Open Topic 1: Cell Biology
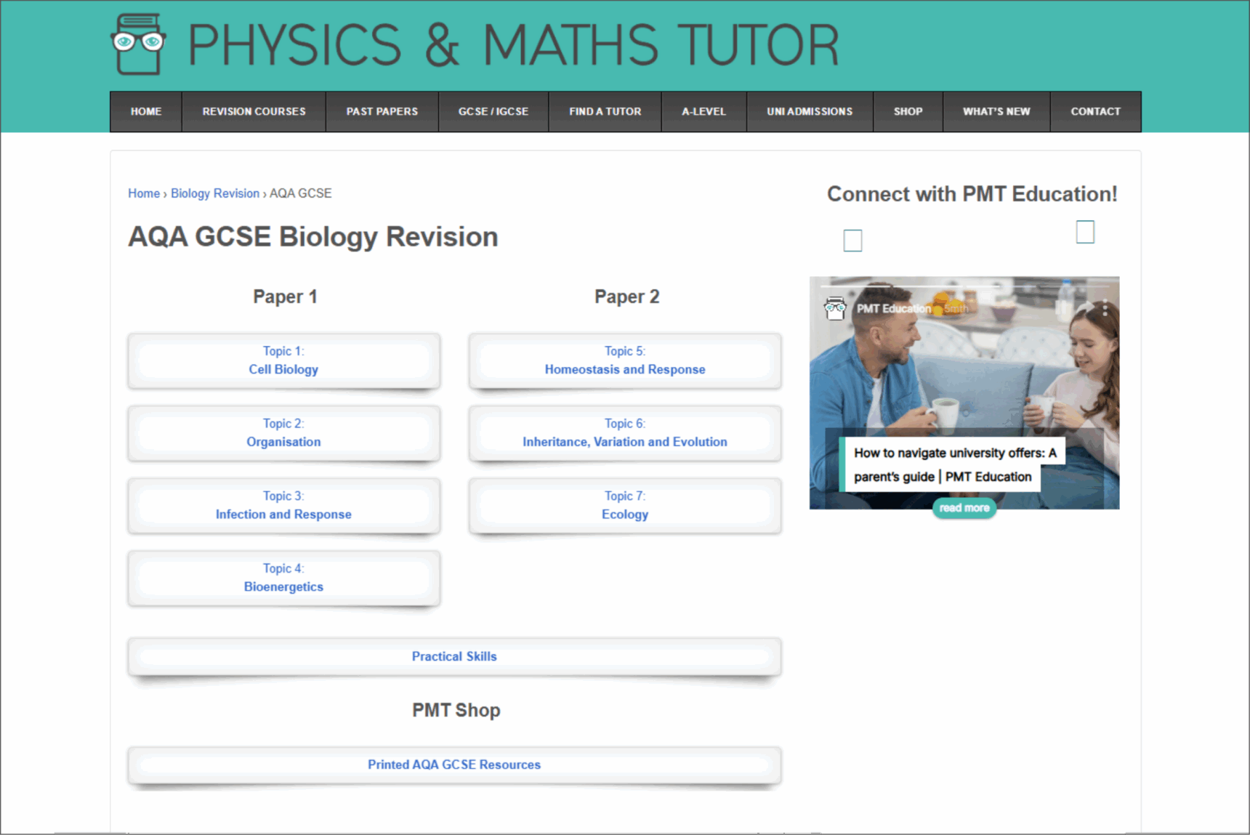The height and width of the screenshot is (835, 1250). coord(283,361)
